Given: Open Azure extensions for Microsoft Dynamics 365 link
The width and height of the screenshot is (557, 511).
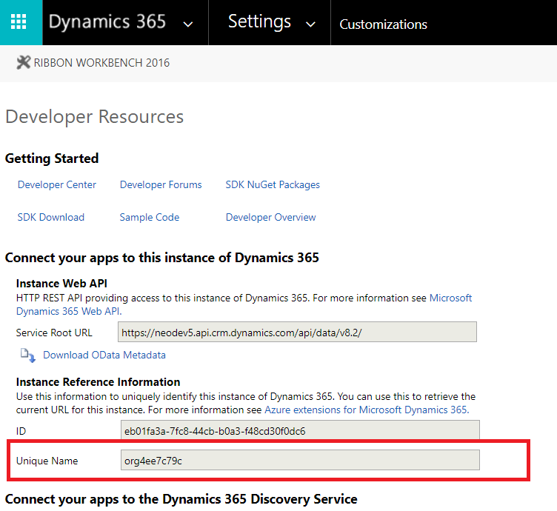Looking at the screenshot, I should [367, 410].
